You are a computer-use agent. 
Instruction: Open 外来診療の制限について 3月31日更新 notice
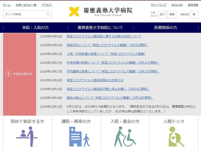point(113,63)
